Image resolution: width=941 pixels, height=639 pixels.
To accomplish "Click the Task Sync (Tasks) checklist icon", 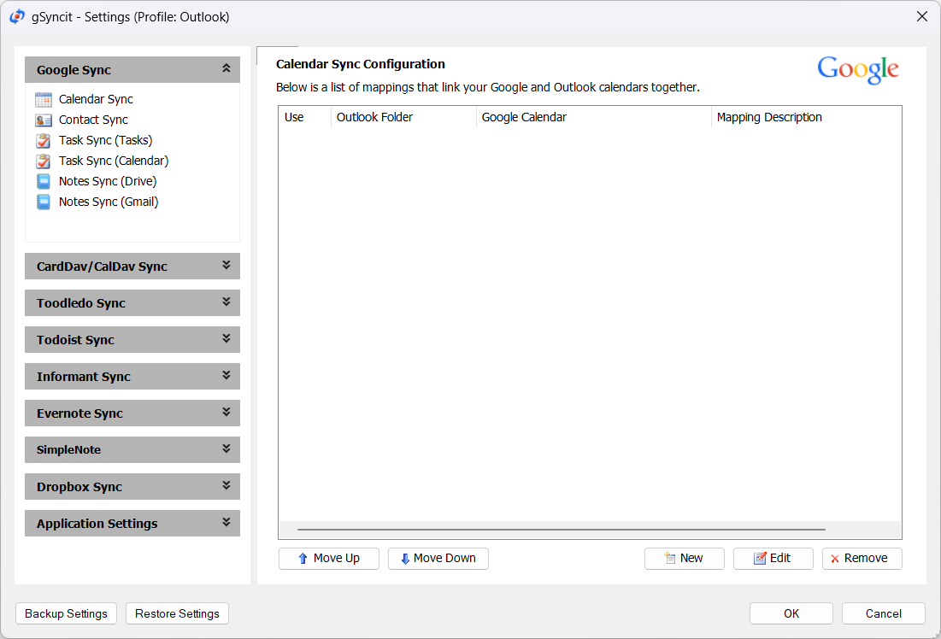I will click(44, 140).
